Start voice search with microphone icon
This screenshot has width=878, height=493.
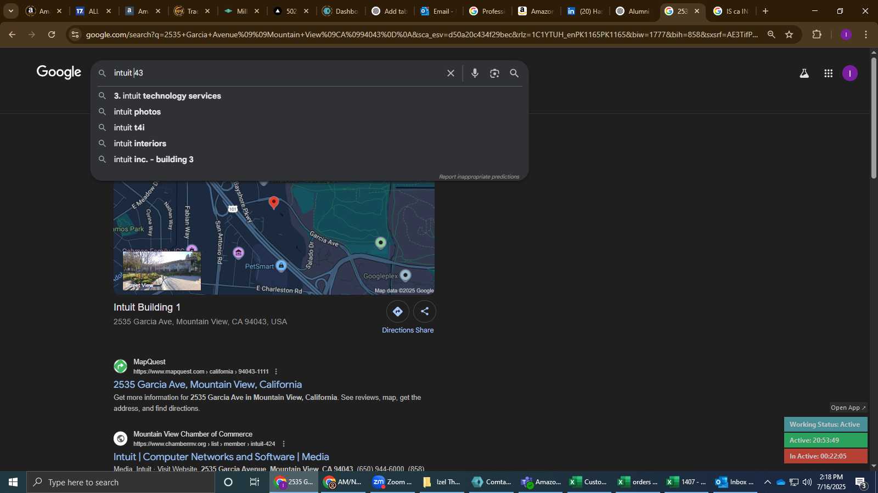(x=475, y=73)
